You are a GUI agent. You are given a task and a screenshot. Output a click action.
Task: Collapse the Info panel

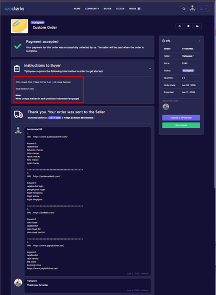[200, 41]
